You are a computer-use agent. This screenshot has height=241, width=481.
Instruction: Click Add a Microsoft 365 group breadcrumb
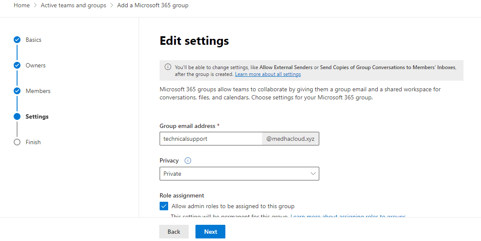153,6
